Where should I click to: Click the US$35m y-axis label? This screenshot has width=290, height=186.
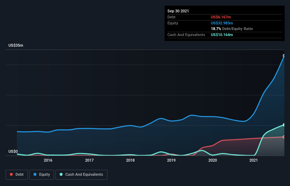pos(16,45)
